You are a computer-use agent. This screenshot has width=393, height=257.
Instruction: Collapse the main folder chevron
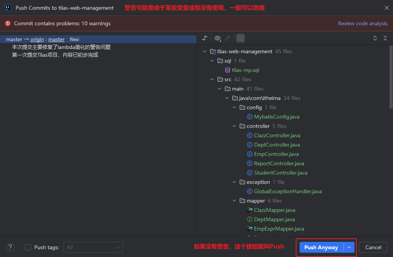click(x=219, y=89)
